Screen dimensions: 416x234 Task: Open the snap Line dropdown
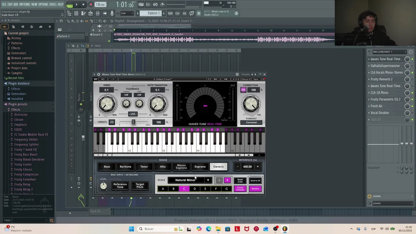tap(127, 13)
